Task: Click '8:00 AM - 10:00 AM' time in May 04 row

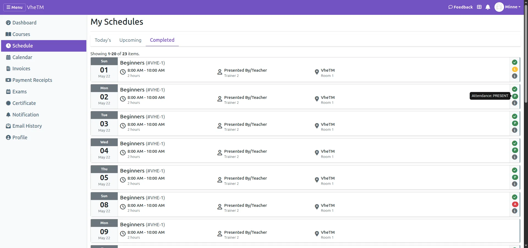Action: point(146,151)
